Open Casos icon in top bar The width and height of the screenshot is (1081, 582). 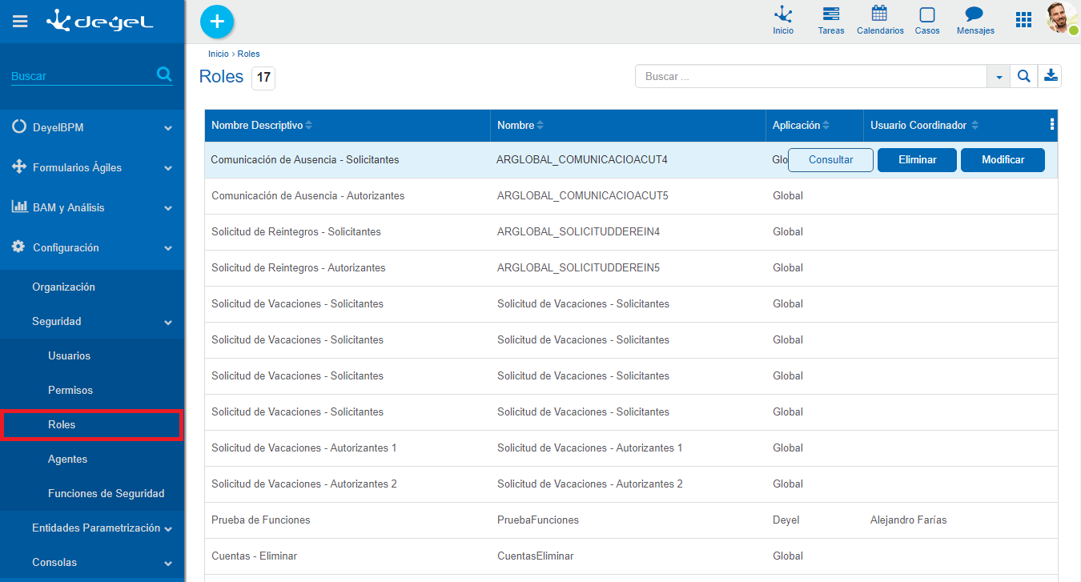pyautogui.click(x=927, y=21)
